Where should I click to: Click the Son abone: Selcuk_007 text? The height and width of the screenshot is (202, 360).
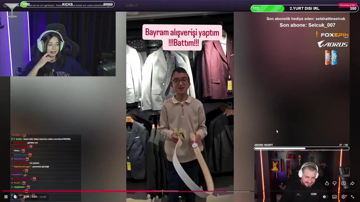307,25
